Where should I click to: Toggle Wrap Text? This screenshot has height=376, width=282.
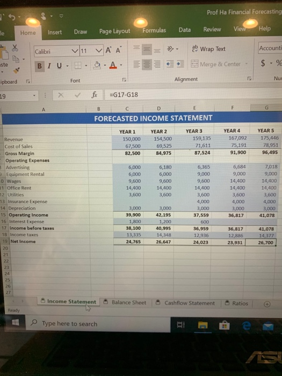[x=208, y=49]
